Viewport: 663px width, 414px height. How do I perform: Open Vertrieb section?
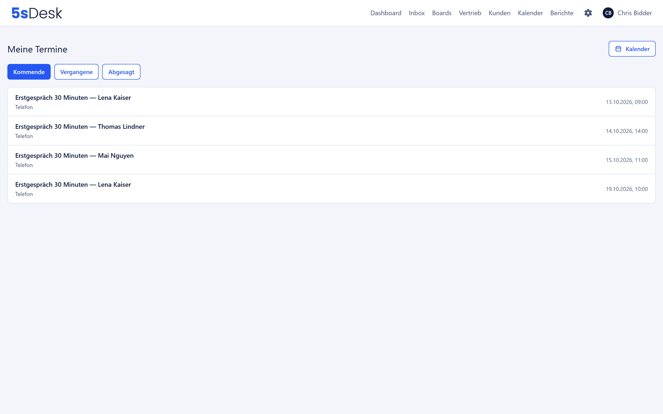click(470, 13)
